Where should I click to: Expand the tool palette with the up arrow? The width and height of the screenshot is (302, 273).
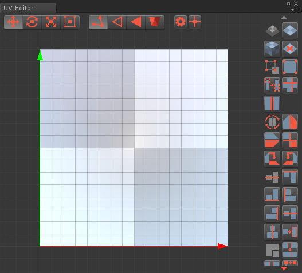click(284, 18)
